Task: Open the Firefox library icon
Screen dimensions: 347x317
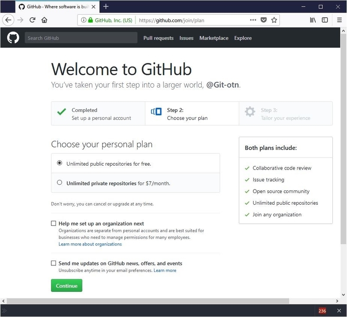Action: coord(312,20)
